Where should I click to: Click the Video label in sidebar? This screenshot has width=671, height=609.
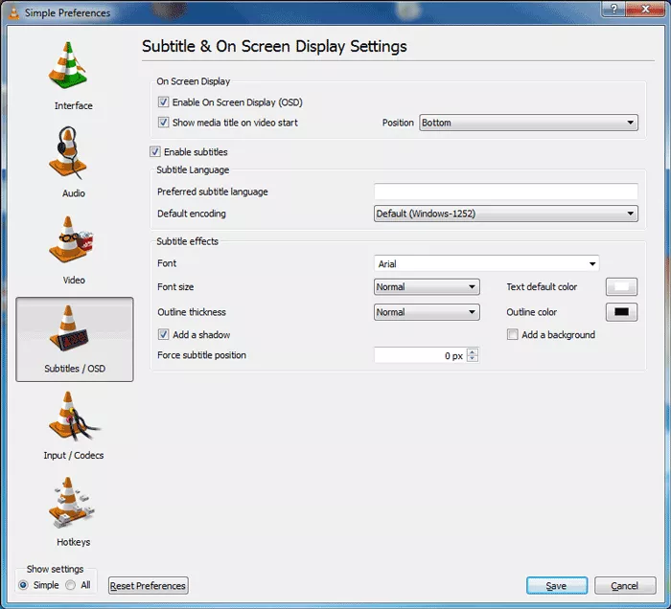coord(74,280)
